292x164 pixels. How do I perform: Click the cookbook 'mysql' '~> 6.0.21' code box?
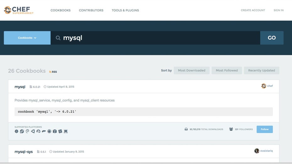tap(143, 112)
